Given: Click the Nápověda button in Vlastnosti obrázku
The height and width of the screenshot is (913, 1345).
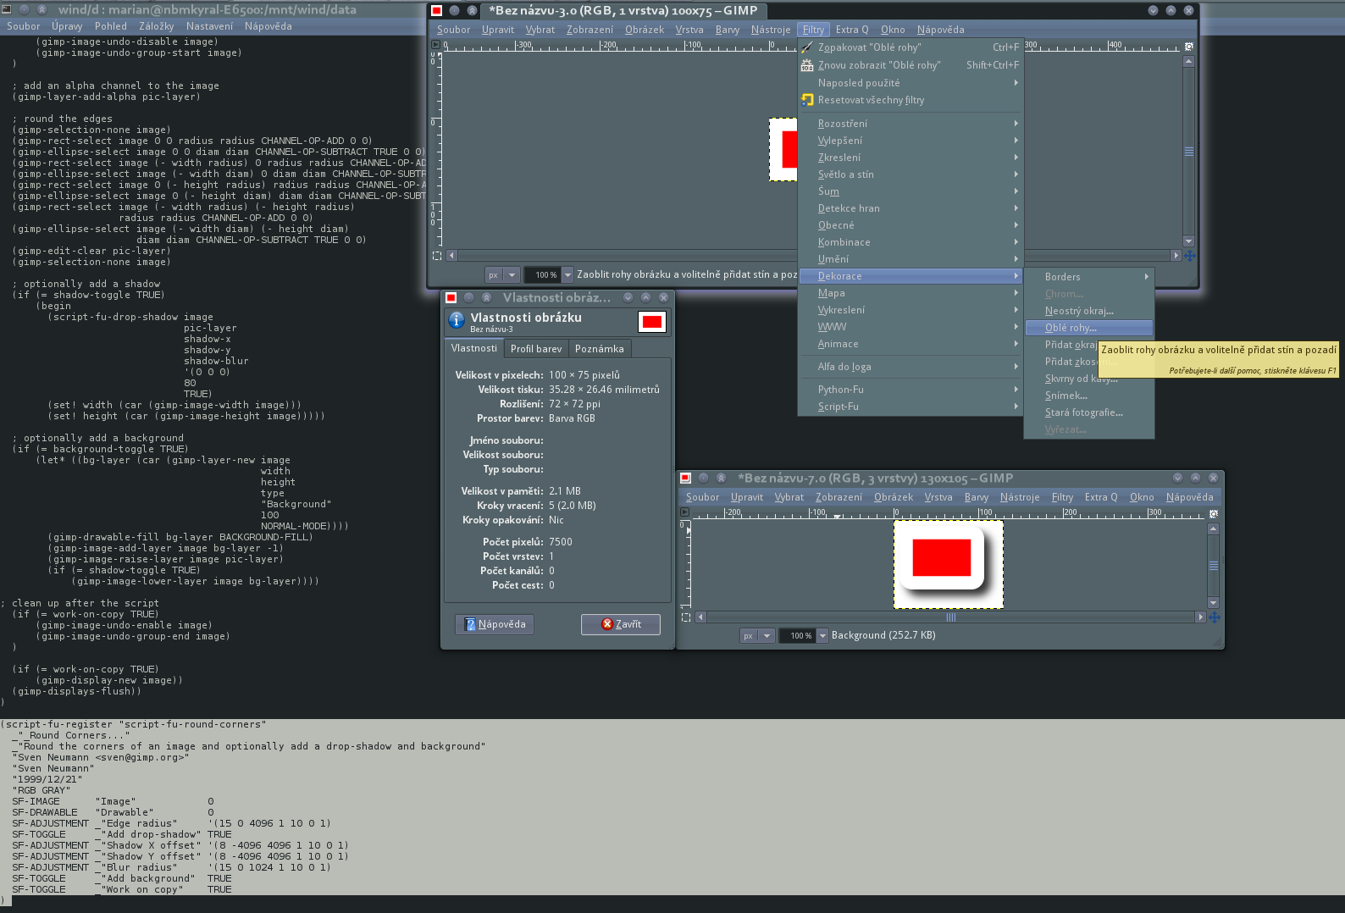Looking at the screenshot, I should point(495,624).
